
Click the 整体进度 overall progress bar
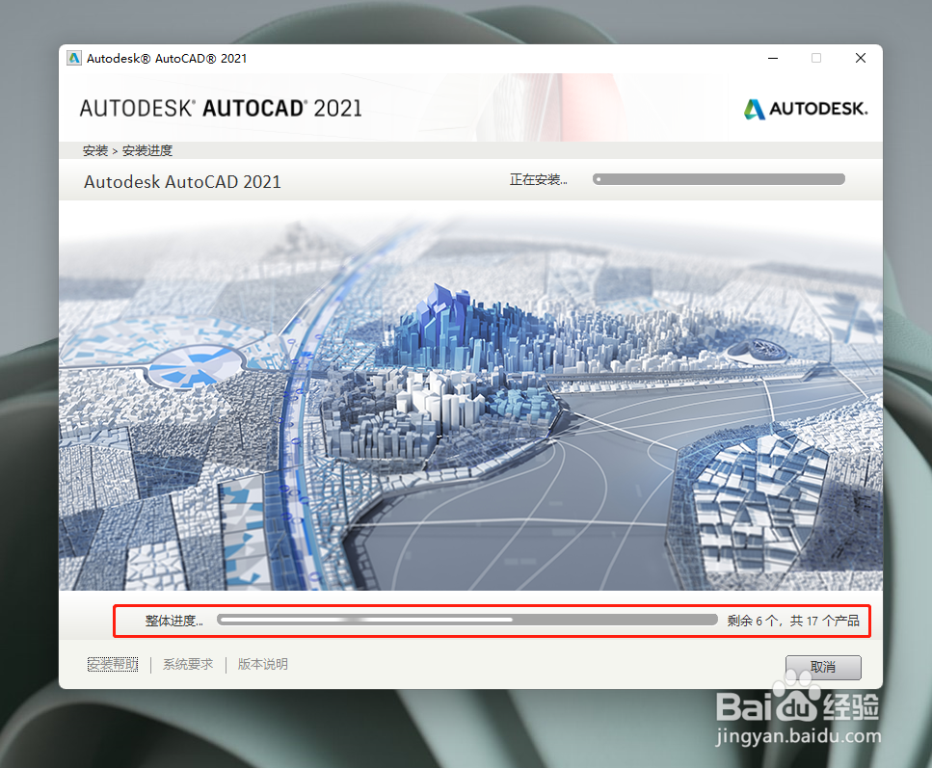click(467, 621)
